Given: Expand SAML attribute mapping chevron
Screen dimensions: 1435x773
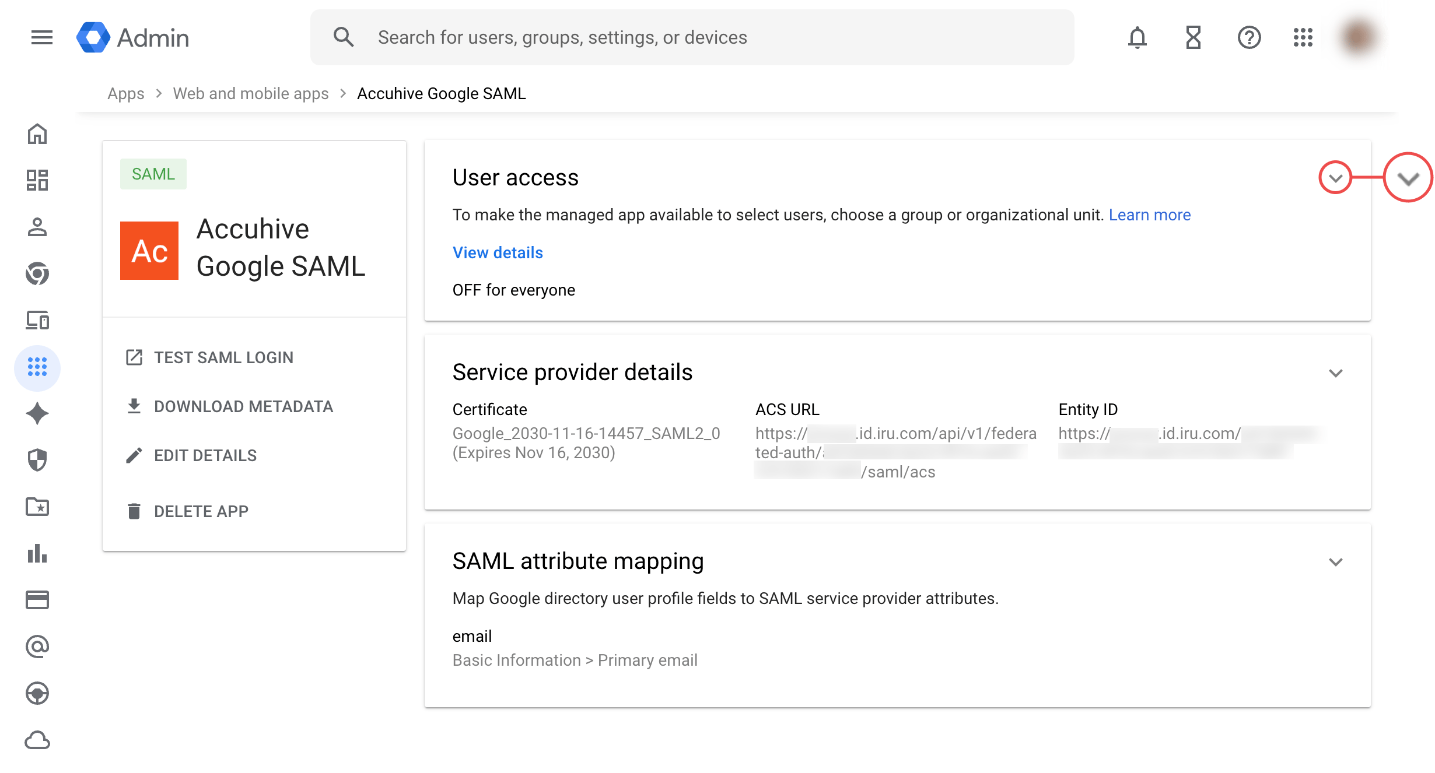Looking at the screenshot, I should 1336,562.
